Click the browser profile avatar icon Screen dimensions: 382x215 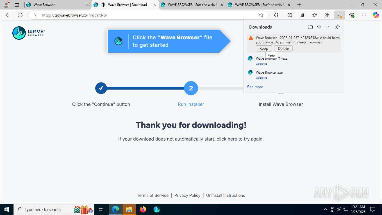tap(6, 4)
